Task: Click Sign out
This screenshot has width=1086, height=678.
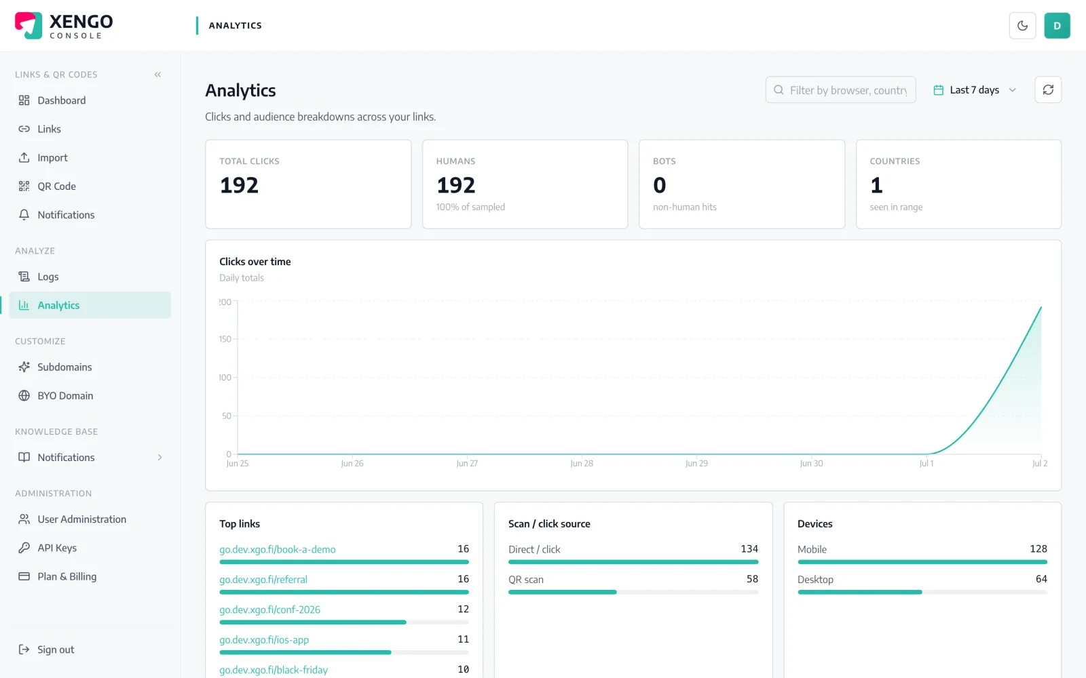Action: 90,650
